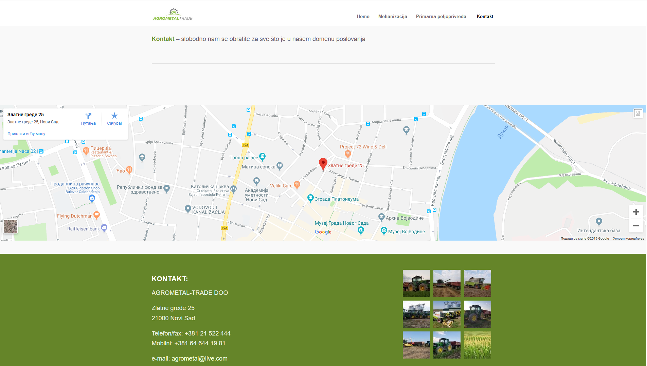Go to Mehanizacija page
647x366 pixels.
[392, 16]
